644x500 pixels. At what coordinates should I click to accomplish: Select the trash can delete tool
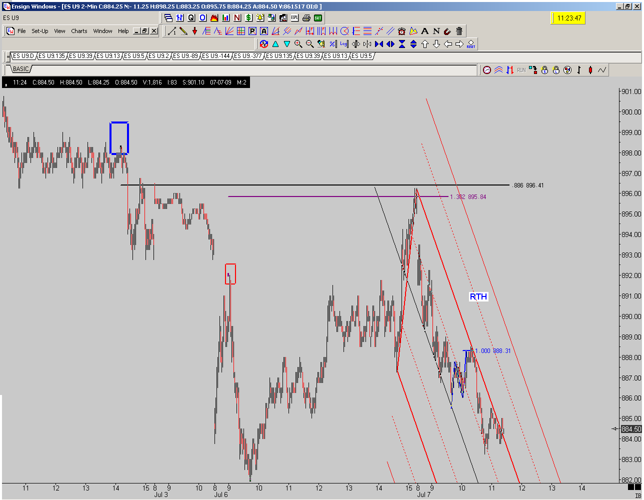tap(459, 31)
